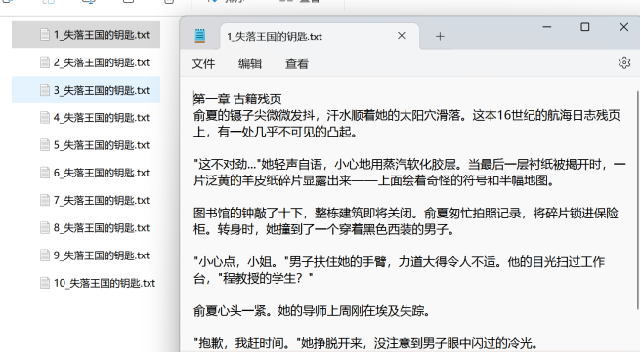This screenshot has height=353, width=641.
Task: Select file 5_失落王国的钥匙.txt in list
Action: click(x=86, y=145)
